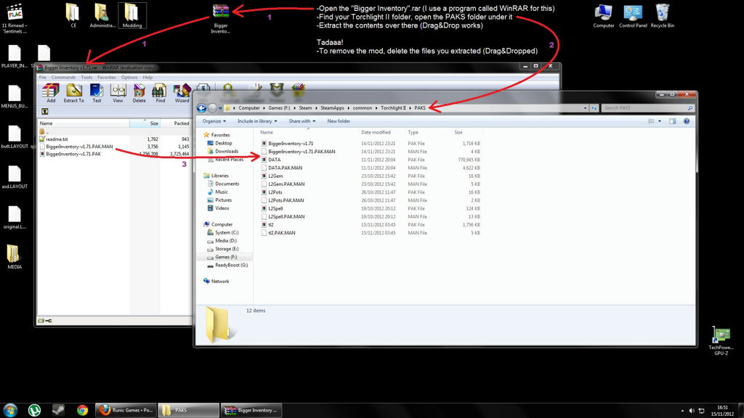744x418 pixels.
Task: Select the Modding folder on the desktop
Action: point(132,16)
